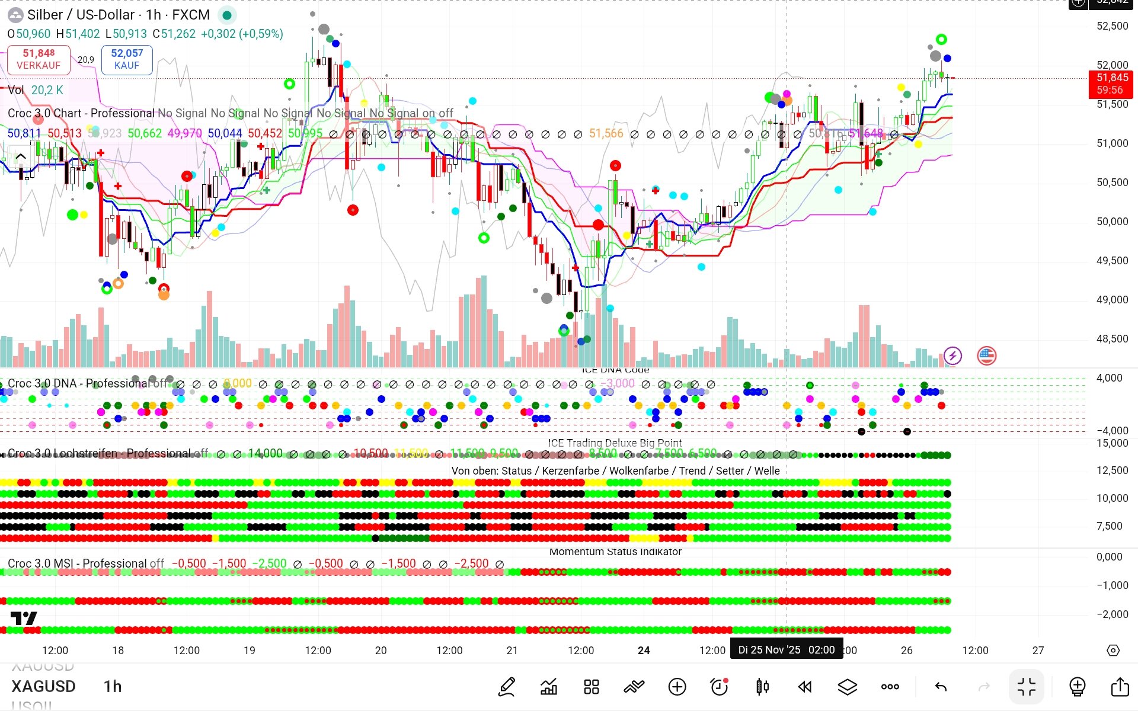Open the XAGUSD symbol selector

43,686
